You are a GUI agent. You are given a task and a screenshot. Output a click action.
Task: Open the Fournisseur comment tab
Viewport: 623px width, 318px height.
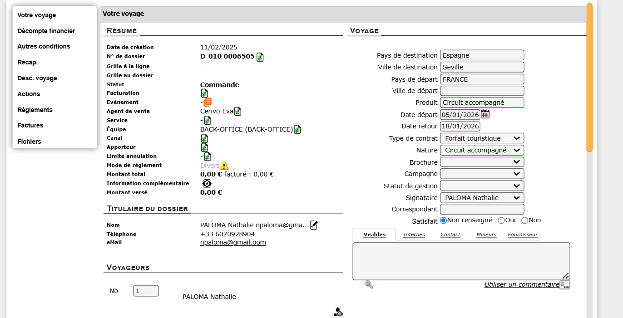[x=523, y=235]
